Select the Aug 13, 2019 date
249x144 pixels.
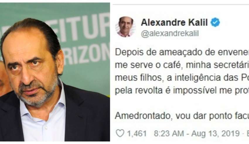pos(215,133)
